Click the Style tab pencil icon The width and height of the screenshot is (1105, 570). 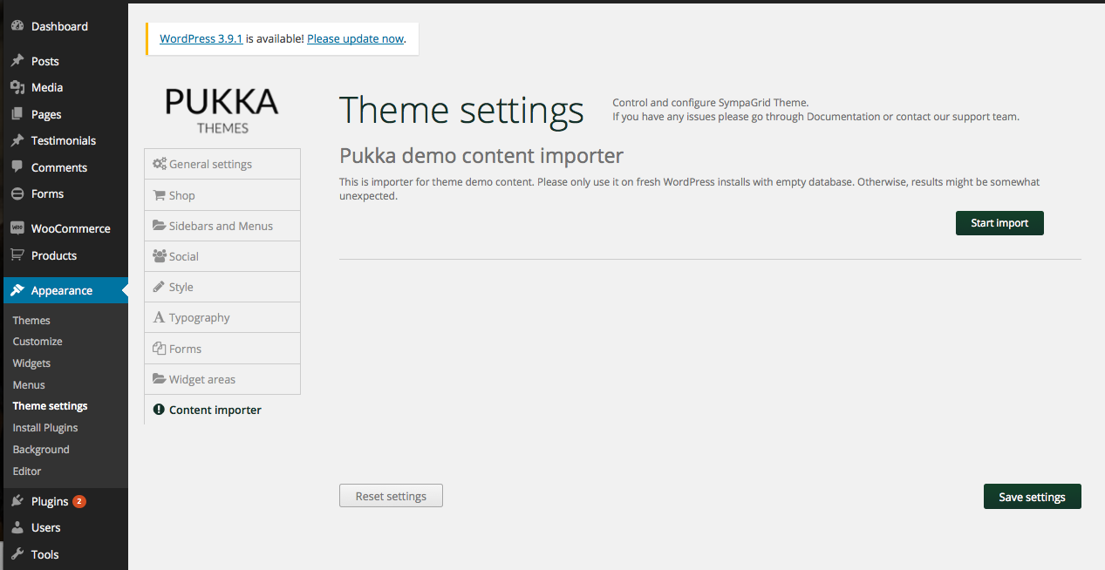[159, 287]
